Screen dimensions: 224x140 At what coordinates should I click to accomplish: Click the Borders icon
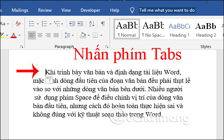(95, 35)
